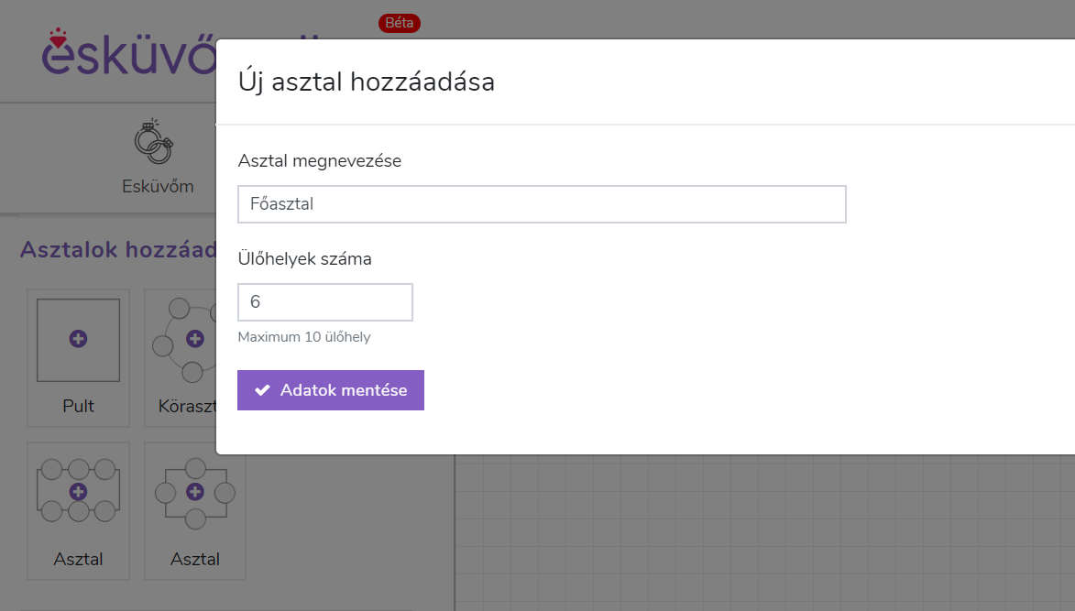The width and height of the screenshot is (1075, 611).
Task: Select the Ülőhelyek száma seat count field
Action: tap(325, 302)
